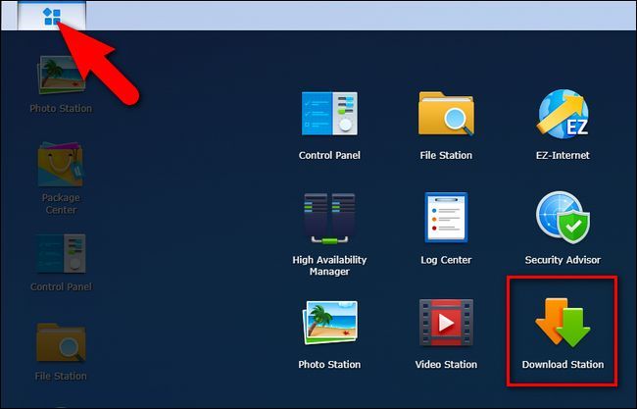The image size is (637, 409).
Task: Launch Download Station arrows icon
Action: [563, 322]
